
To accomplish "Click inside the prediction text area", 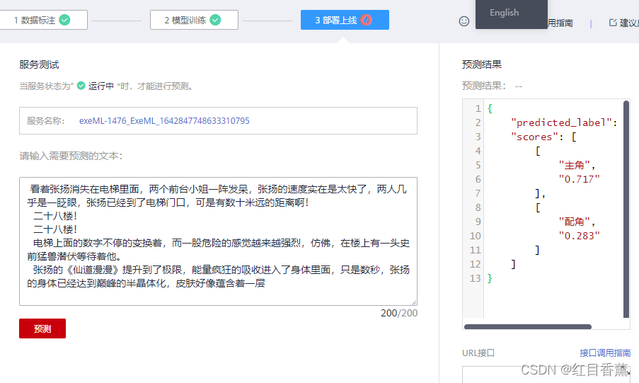I will (218, 241).
